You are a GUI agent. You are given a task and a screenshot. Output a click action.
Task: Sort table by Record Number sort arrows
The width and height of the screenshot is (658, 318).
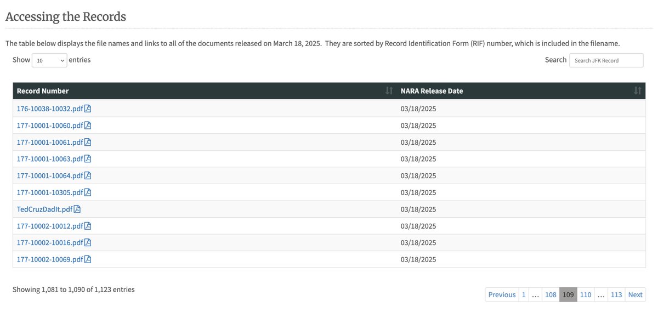[389, 91]
